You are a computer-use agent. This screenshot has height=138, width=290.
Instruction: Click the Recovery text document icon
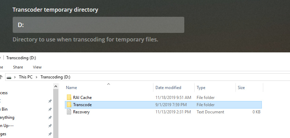[69, 112]
